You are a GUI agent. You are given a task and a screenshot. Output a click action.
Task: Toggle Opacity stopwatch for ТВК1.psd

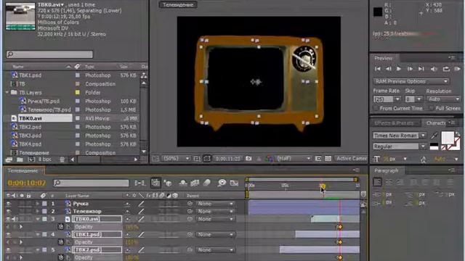(61, 242)
